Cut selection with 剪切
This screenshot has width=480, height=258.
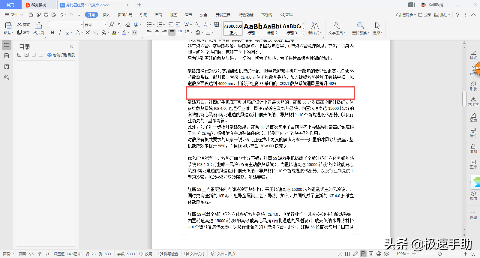click(x=24, y=25)
